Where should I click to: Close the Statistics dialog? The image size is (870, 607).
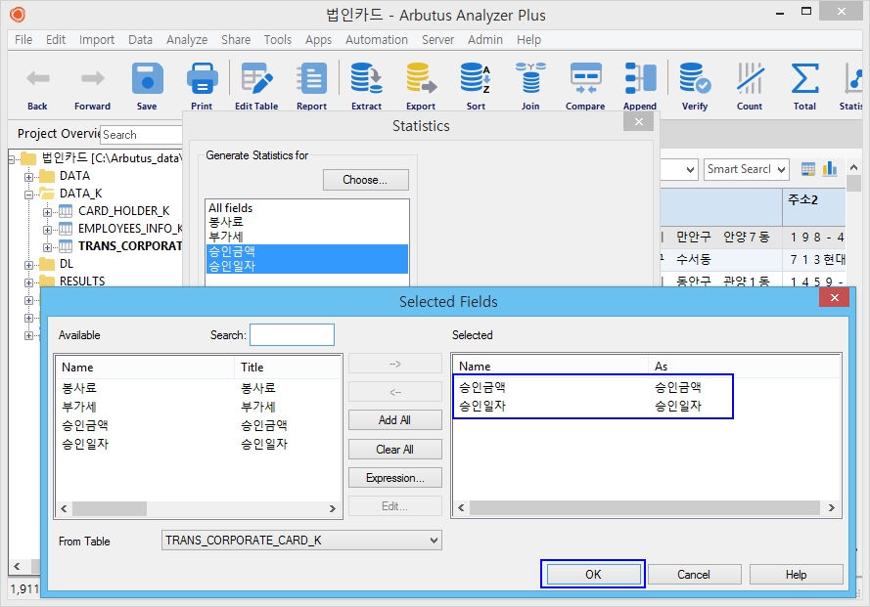pyautogui.click(x=639, y=122)
